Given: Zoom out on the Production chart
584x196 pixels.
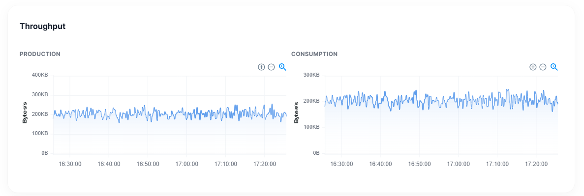Looking at the screenshot, I should click(272, 67).
